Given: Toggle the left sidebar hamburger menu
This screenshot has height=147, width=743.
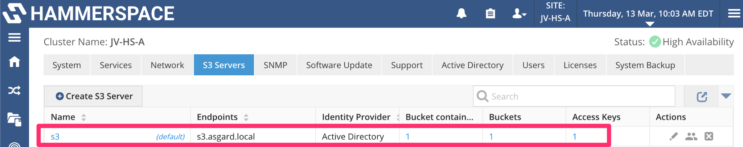Looking at the screenshot, I should [15, 37].
